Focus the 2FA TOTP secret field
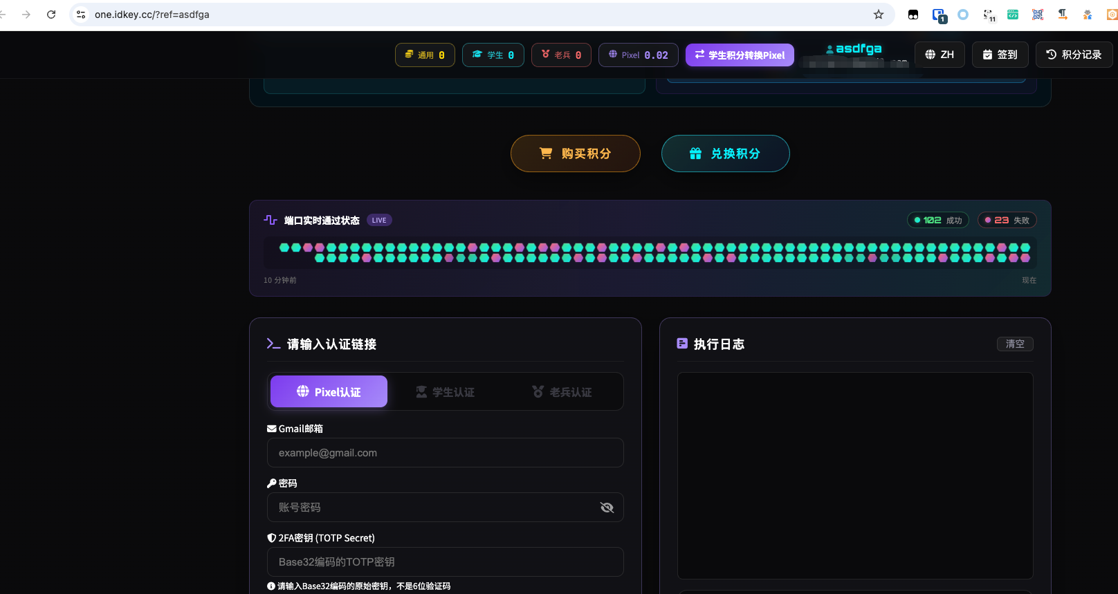1118x594 pixels. pos(446,562)
